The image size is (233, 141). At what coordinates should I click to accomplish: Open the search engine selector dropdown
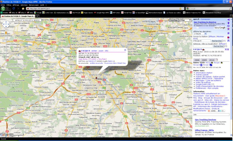point(187,9)
